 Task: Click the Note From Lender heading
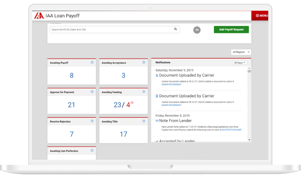coord(175,121)
